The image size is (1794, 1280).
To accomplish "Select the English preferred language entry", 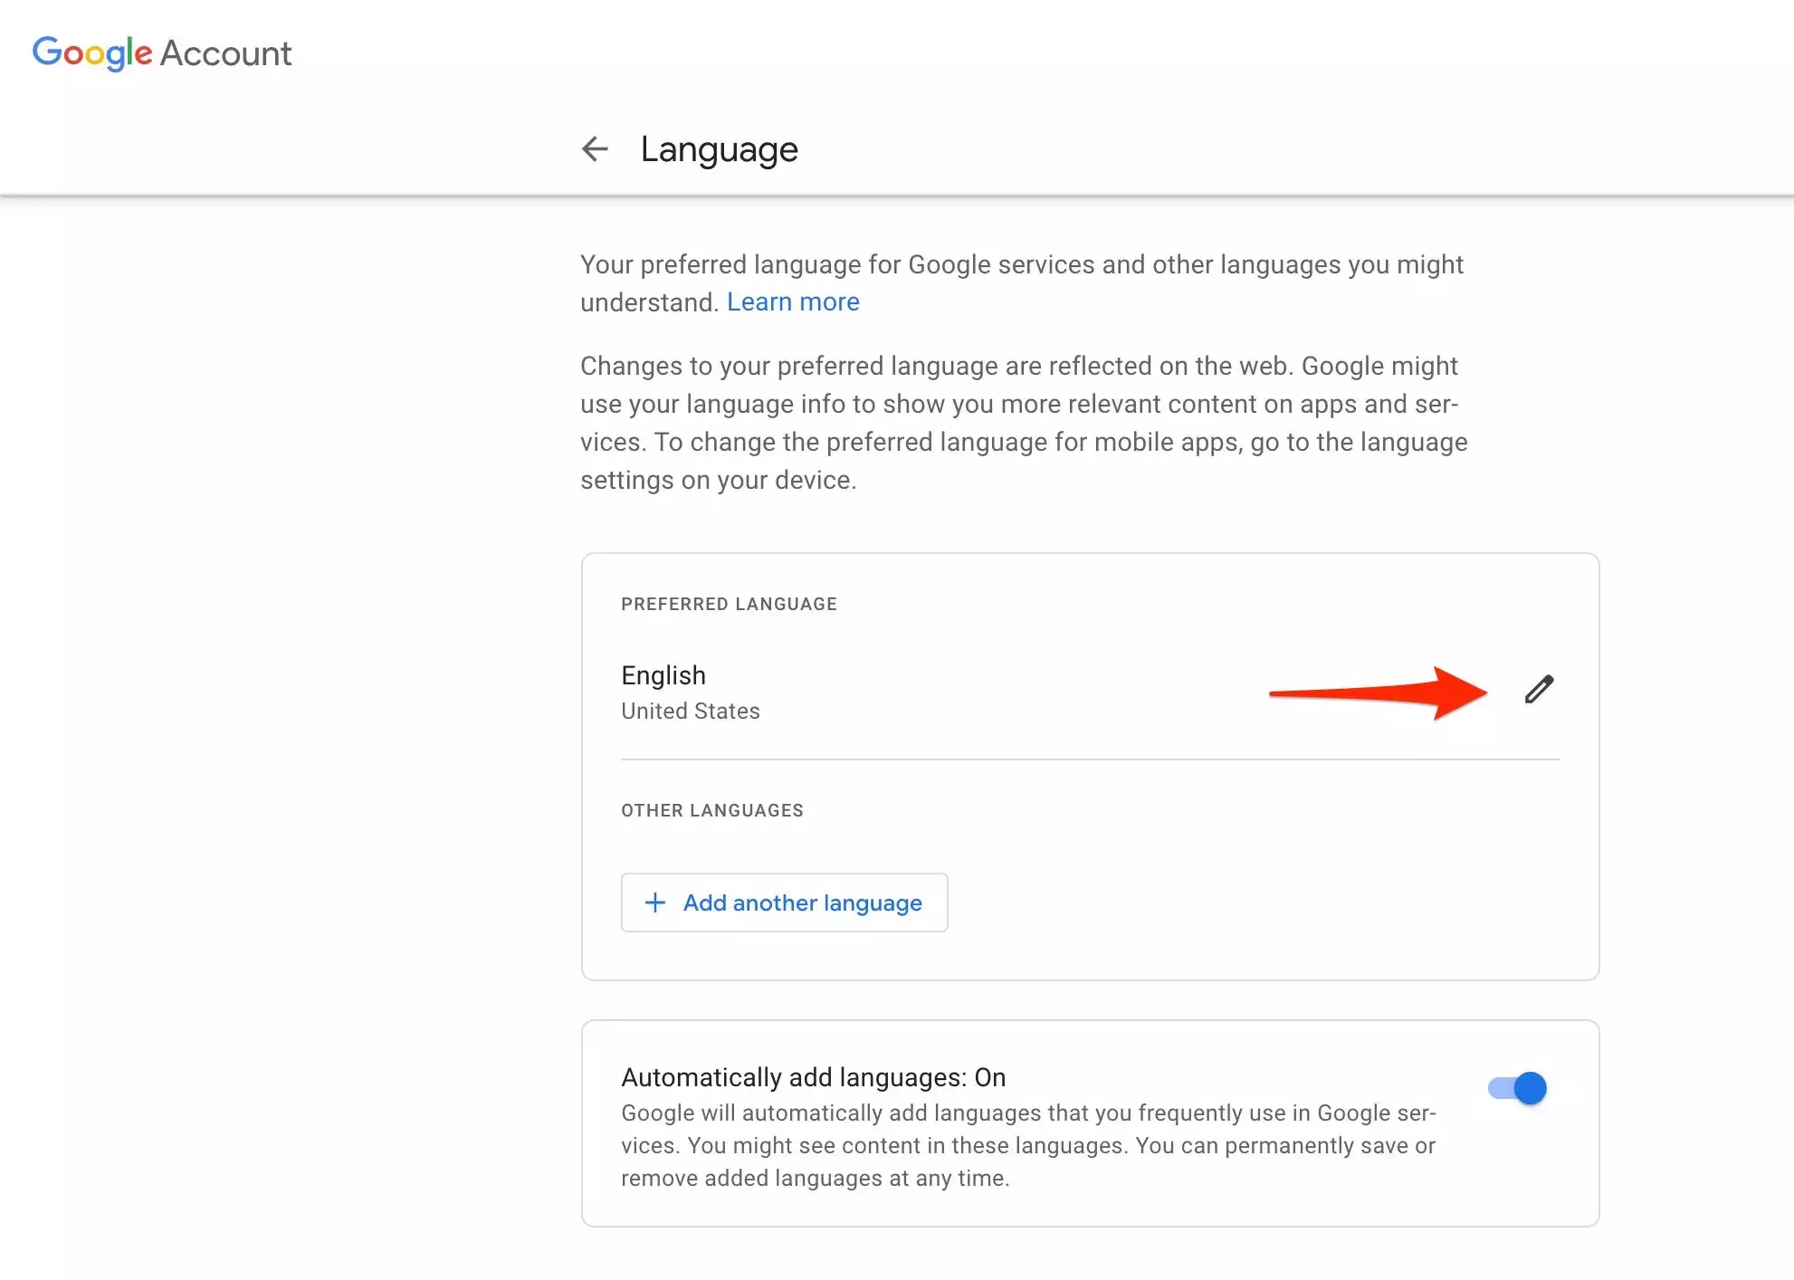I will click(x=663, y=675).
